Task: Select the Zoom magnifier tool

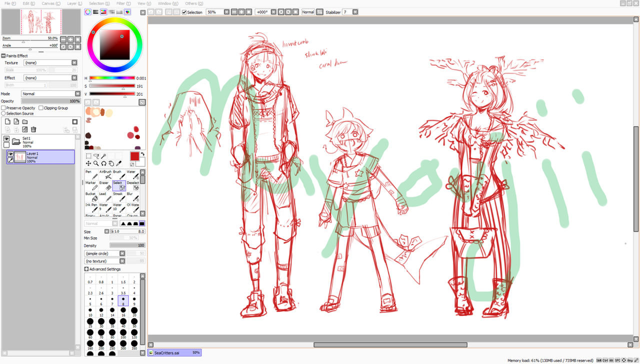Action: pos(96,163)
